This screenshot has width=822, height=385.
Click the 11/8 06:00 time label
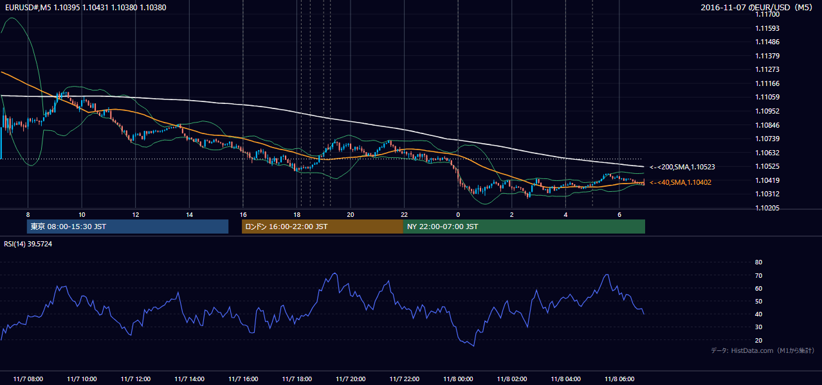[x=619, y=379]
